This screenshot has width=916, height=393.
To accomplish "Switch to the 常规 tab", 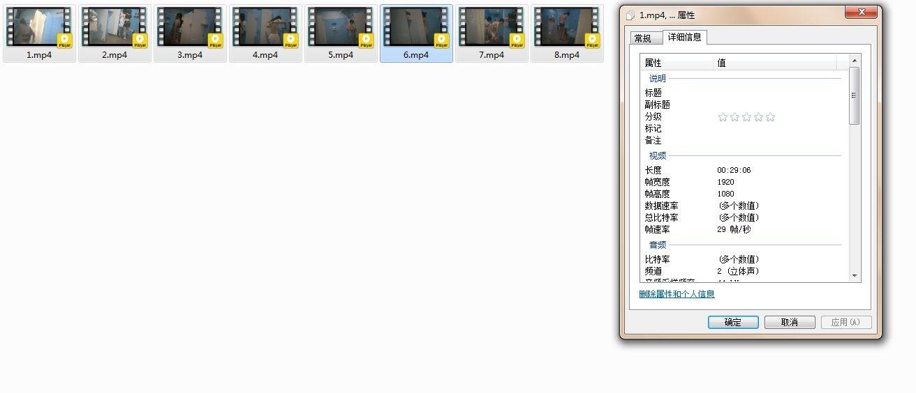I will (642, 38).
